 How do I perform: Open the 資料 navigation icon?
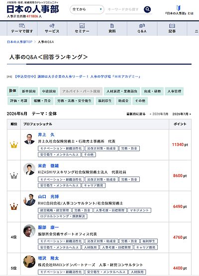pos(112,26)
